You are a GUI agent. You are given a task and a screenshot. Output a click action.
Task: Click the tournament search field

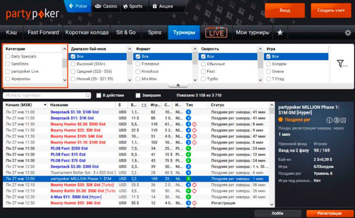click(x=46, y=95)
